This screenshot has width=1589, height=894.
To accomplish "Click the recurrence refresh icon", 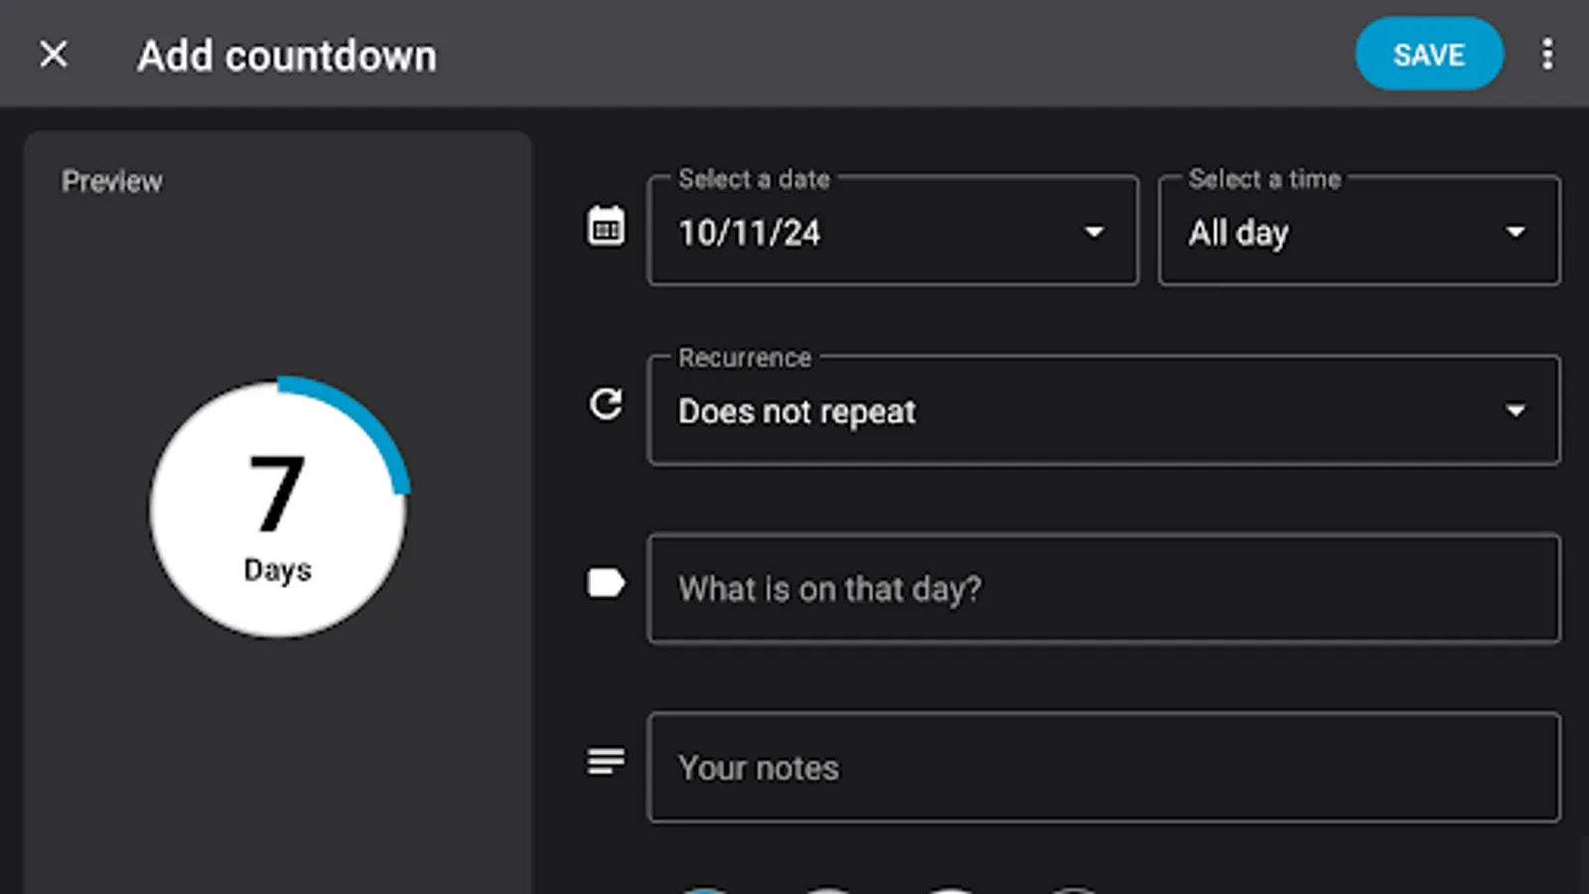I will (x=605, y=405).
